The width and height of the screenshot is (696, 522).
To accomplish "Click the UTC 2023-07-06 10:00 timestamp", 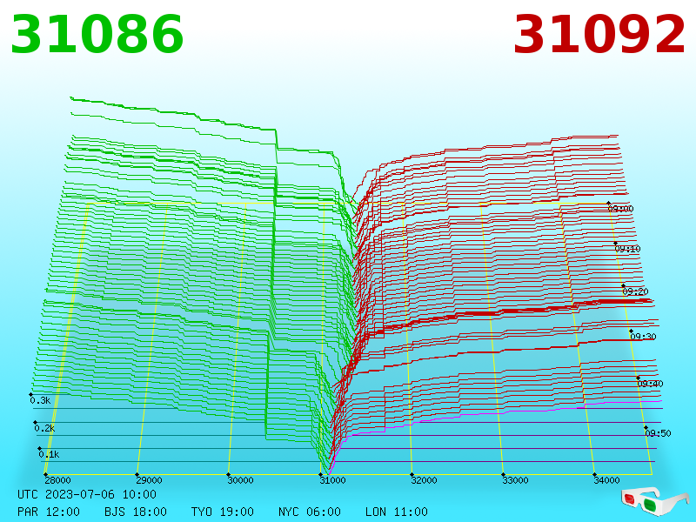I will (87, 494).
